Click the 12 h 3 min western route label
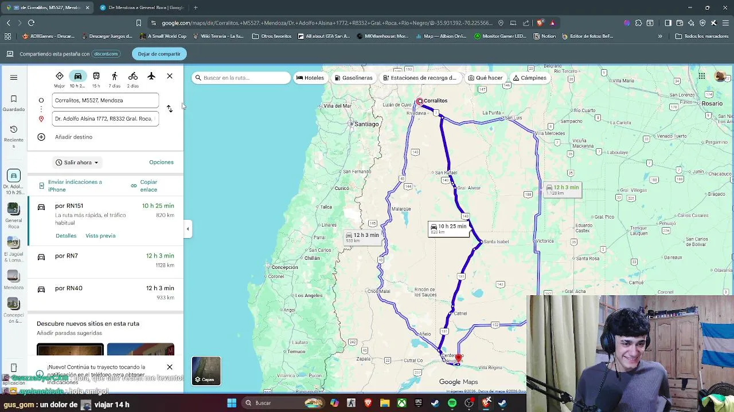734x412 pixels. [x=362, y=237]
